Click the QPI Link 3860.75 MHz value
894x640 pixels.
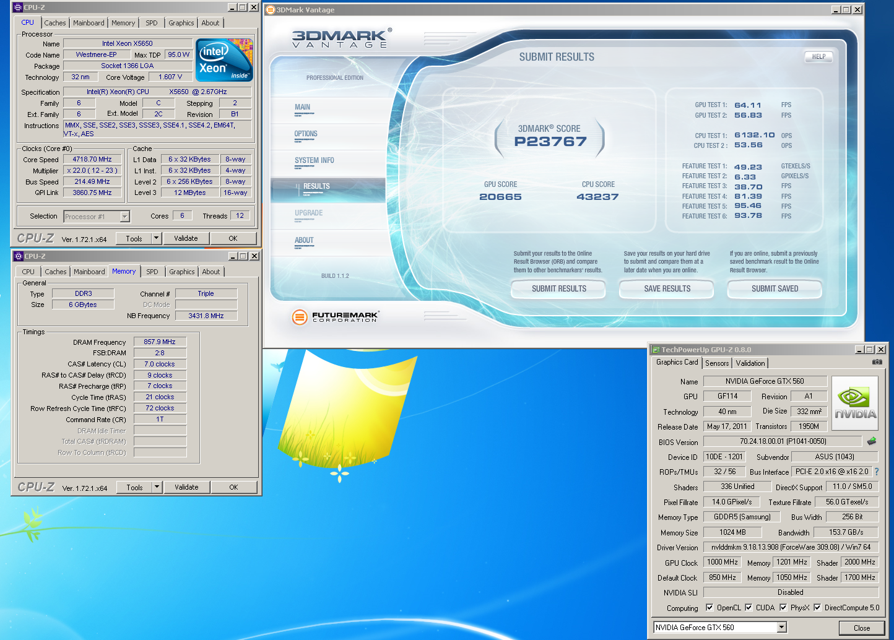(x=92, y=192)
